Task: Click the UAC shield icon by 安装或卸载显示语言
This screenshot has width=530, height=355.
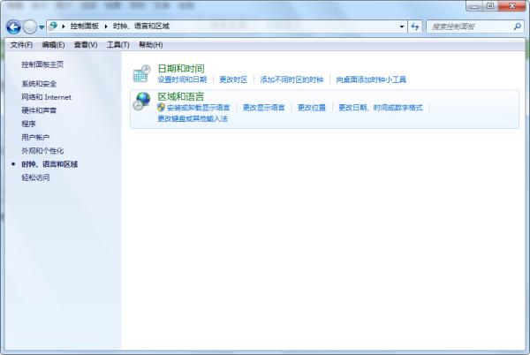Action: tap(162, 108)
